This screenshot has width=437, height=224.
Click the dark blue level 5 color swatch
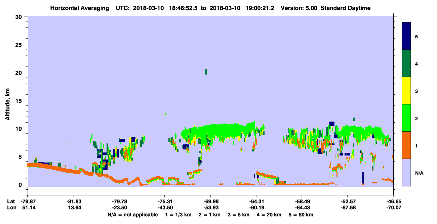(x=406, y=36)
